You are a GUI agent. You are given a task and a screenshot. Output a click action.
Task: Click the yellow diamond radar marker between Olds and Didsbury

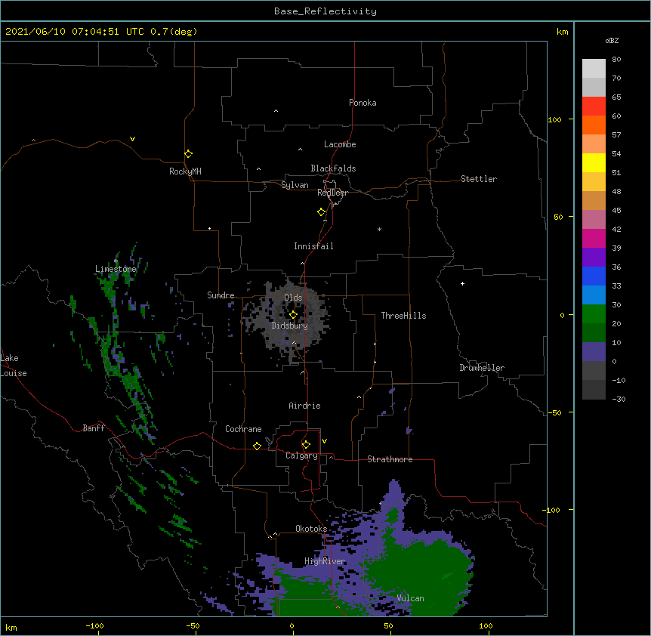[x=293, y=315]
